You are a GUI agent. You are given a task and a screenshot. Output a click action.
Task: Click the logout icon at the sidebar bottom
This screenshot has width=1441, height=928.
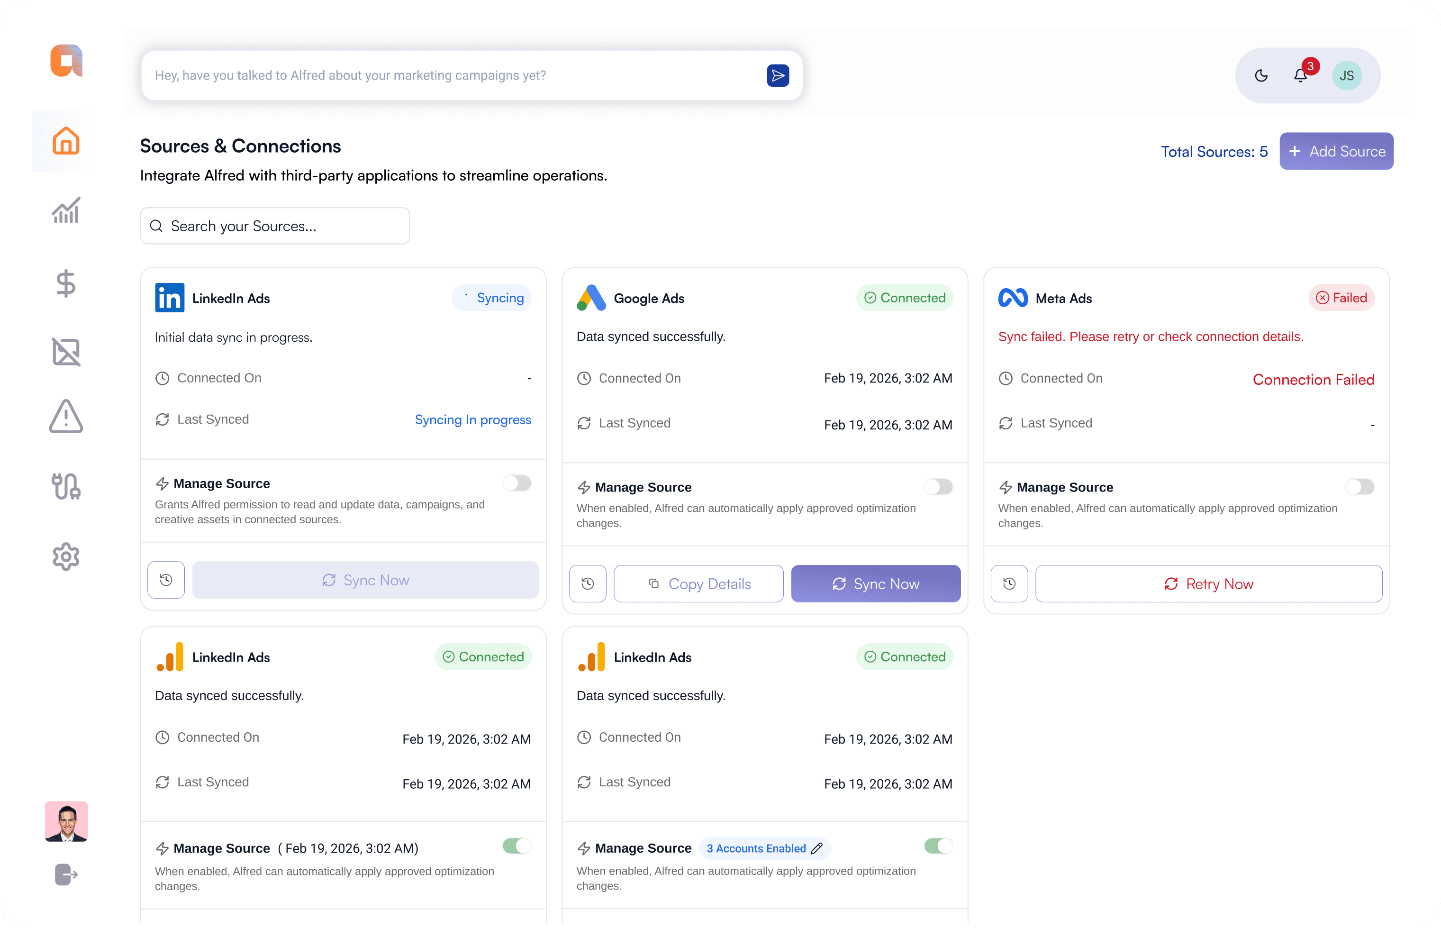tap(66, 874)
